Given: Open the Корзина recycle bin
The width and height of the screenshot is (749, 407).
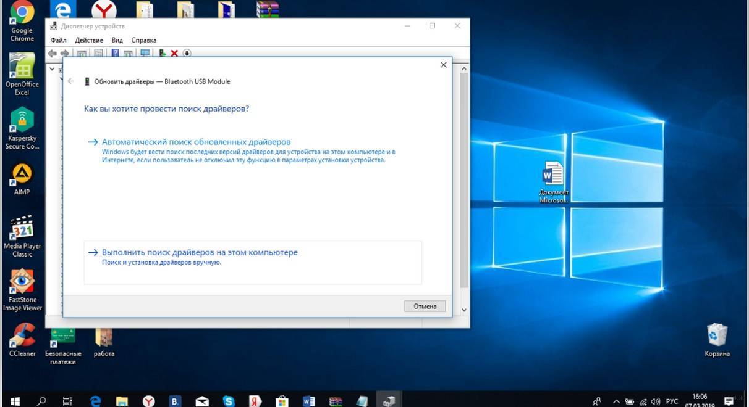Looking at the screenshot, I should (717, 339).
